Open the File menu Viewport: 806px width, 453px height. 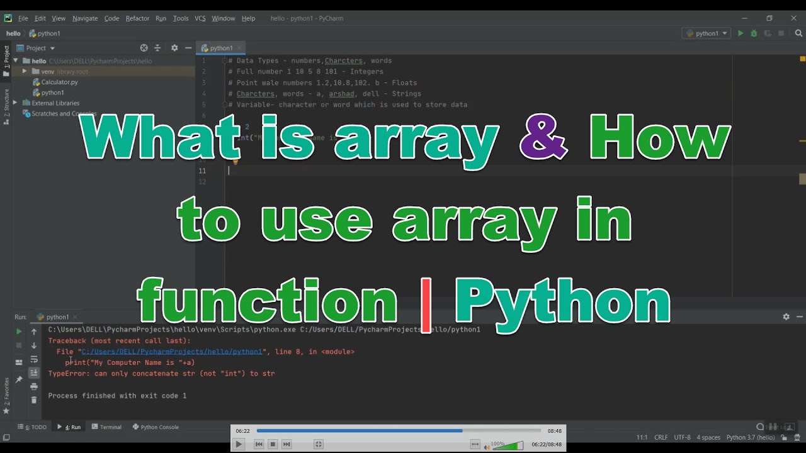(23, 18)
